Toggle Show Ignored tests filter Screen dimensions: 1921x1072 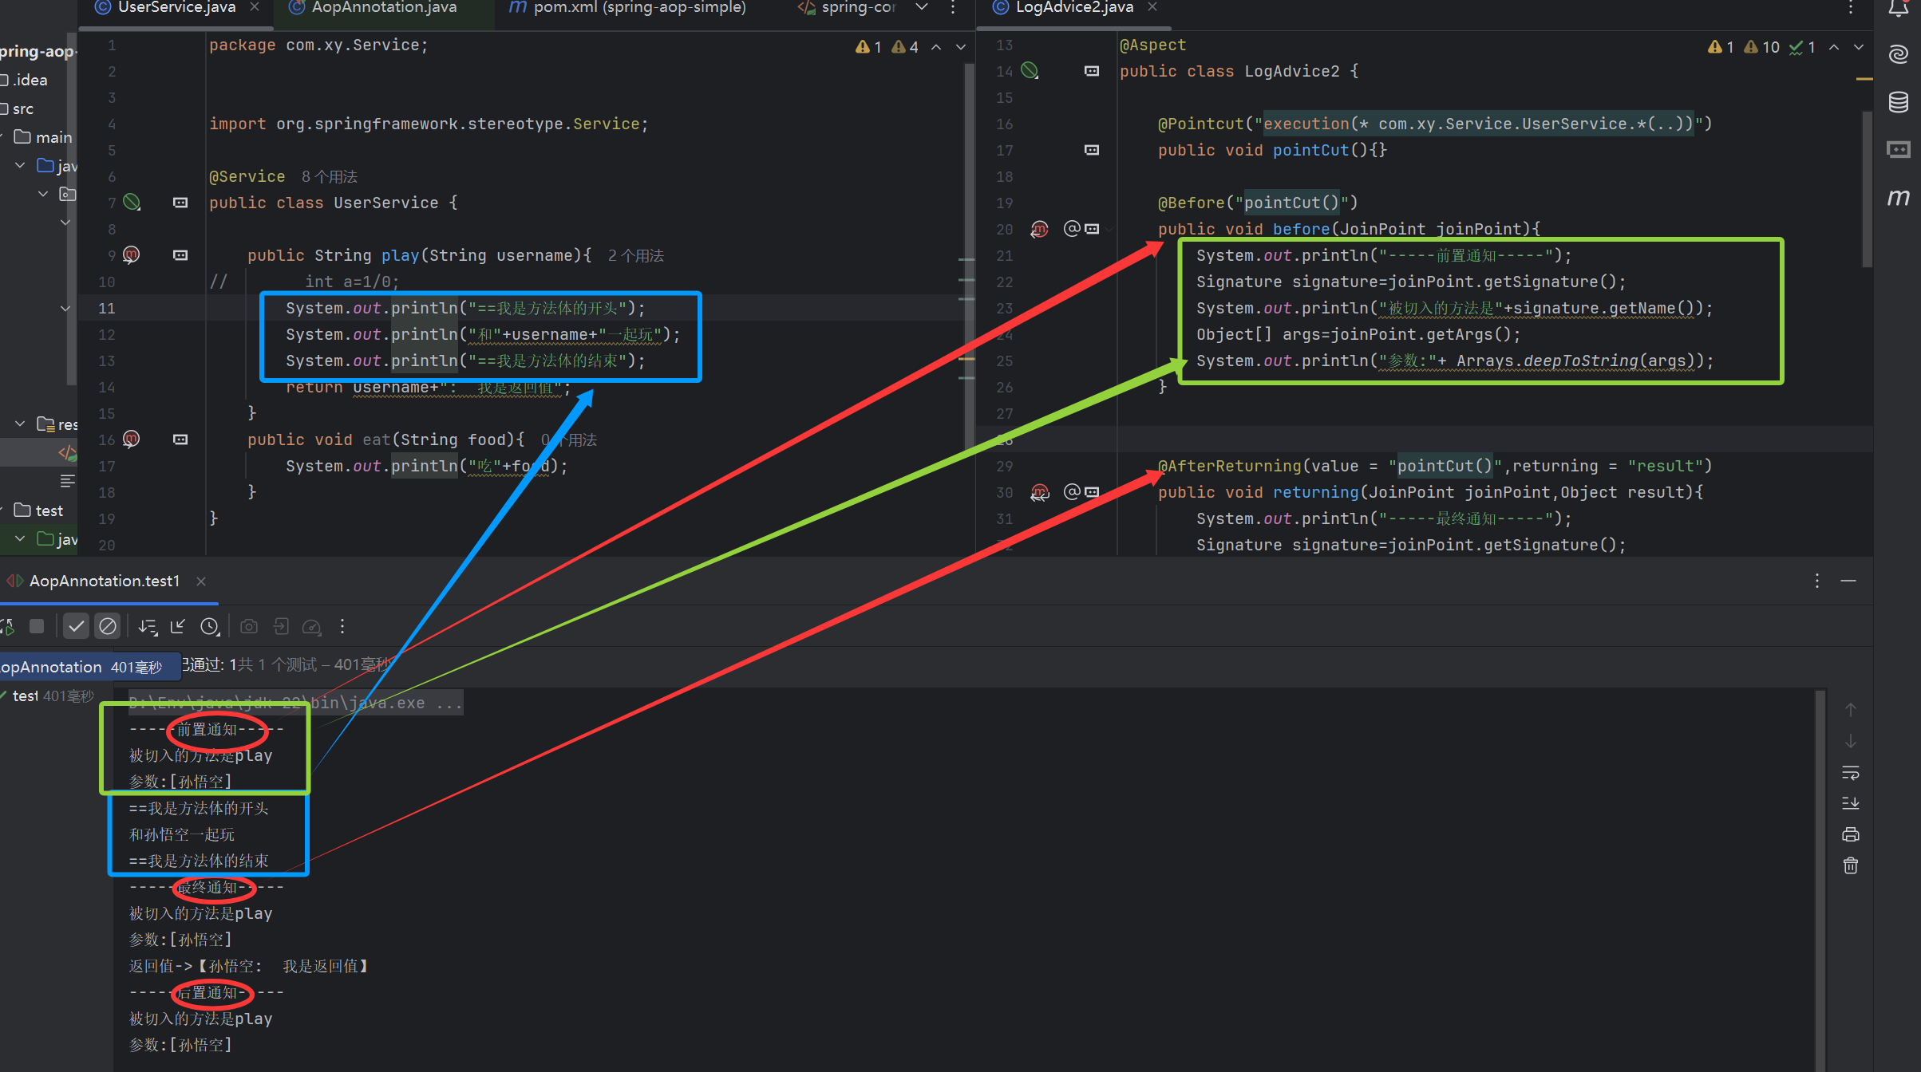point(107,626)
